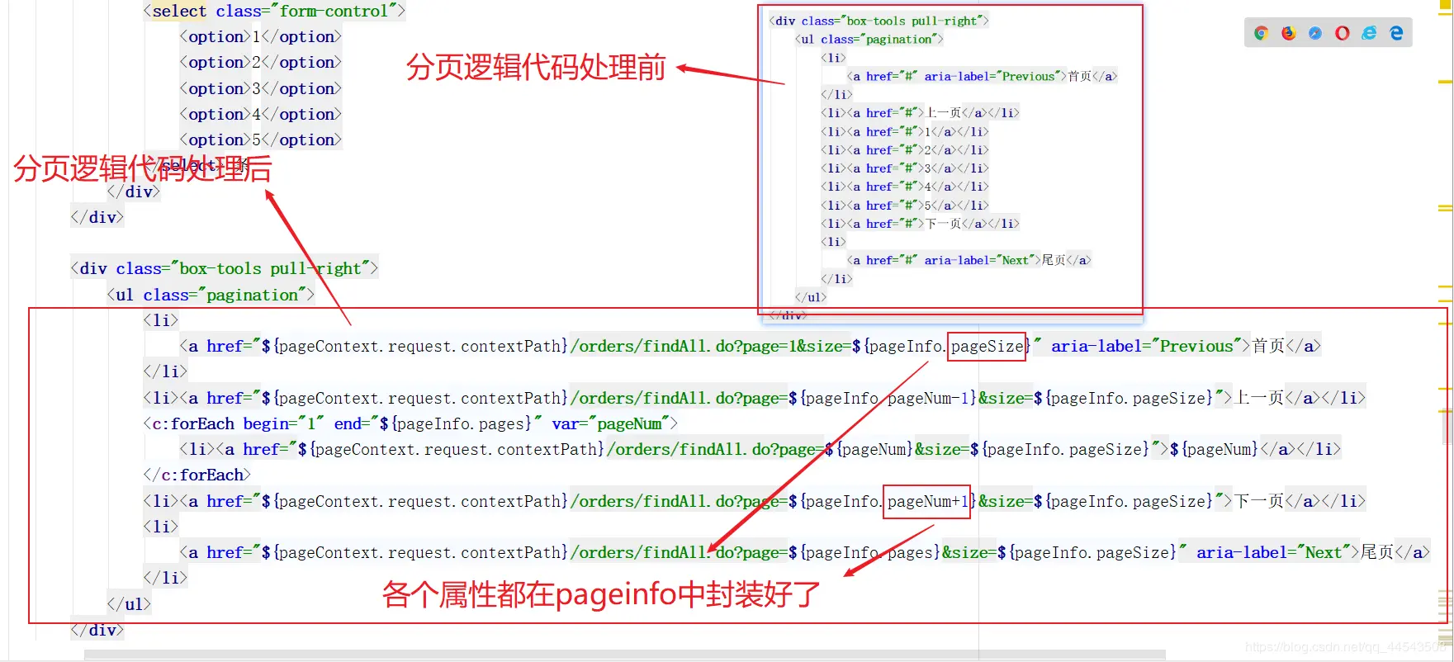
Task: Open preview in Firefox browser icon
Action: 1288,33
